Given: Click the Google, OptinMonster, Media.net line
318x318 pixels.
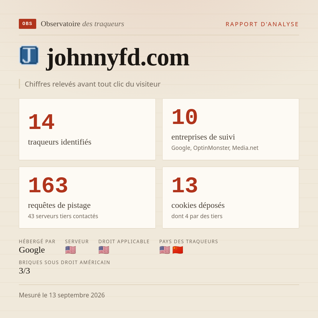Looking at the screenshot, I should 215,148.
